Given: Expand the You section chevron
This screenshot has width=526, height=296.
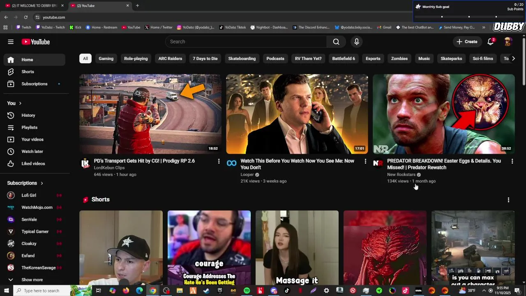Looking at the screenshot, I should click(x=20, y=103).
